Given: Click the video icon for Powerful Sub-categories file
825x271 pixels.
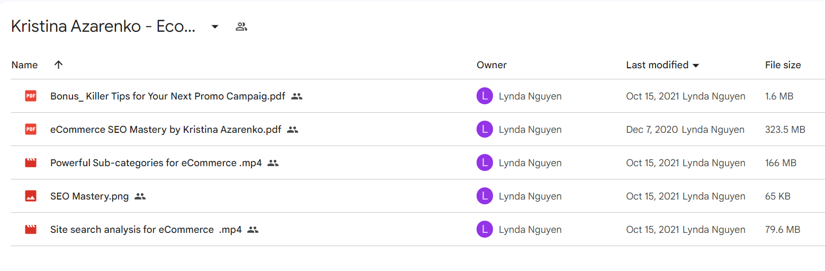Looking at the screenshot, I should pyautogui.click(x=31, y=162).
